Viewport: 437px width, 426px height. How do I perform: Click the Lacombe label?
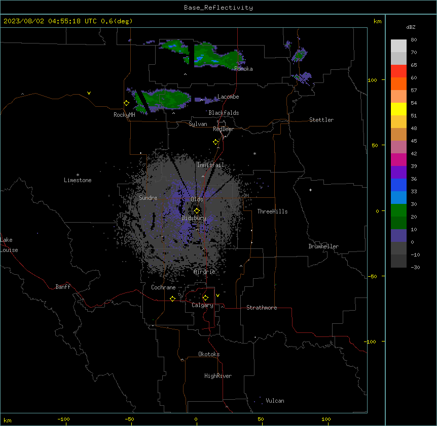pos(228,97)
